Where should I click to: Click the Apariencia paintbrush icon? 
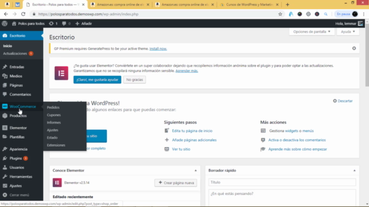5,149
